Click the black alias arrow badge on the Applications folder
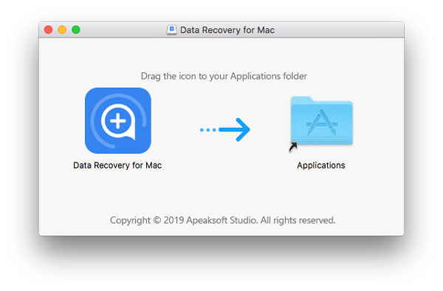Viewport: 443px width, 291px height. tap(293, 147)
